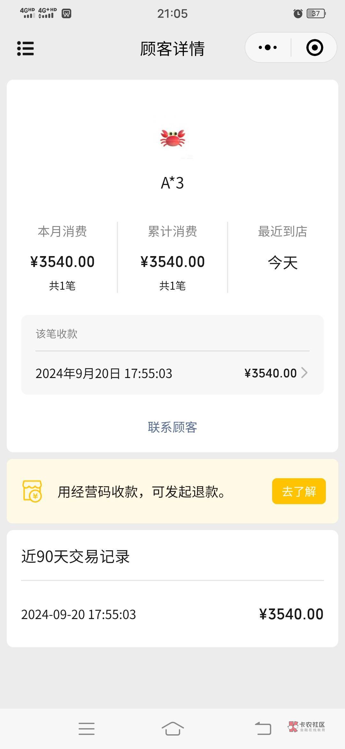The image size is (345, 749).
Task: Tap the 近90天交易记录 section header
Action: pyautogui.click(x=75, y=556)
